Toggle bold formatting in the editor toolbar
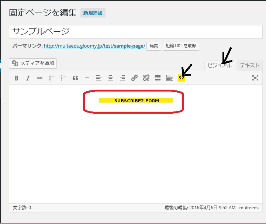 coord(16,78)
